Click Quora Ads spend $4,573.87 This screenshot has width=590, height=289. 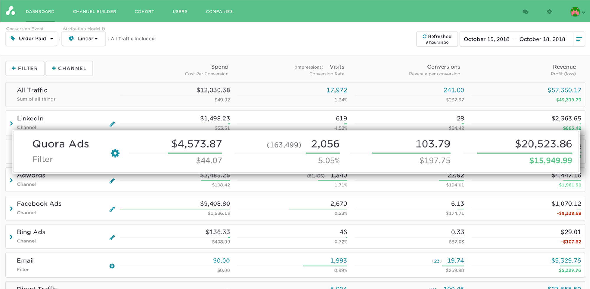[x=197, y=144]
